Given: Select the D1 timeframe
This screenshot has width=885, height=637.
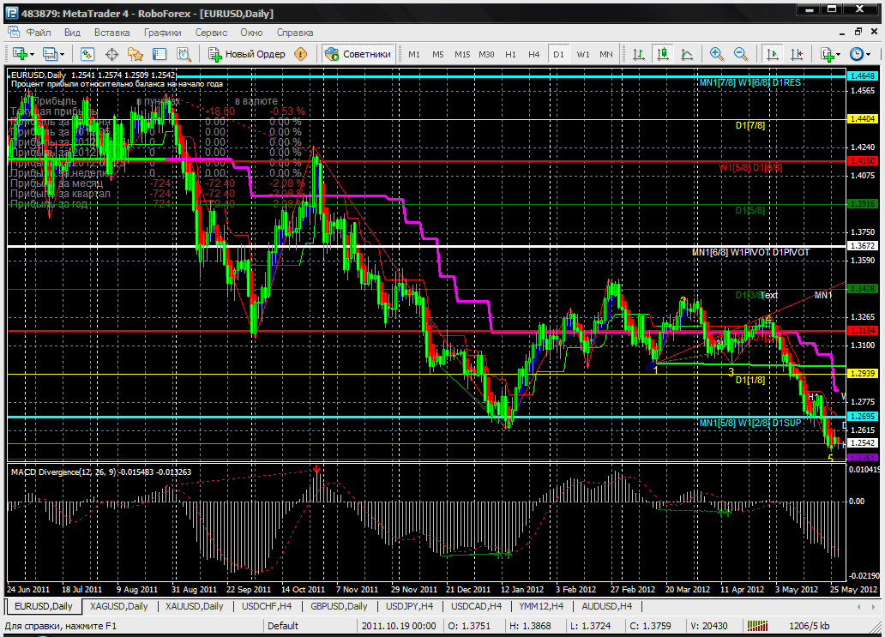Looking at the screenshot, I should pos(558,54).
